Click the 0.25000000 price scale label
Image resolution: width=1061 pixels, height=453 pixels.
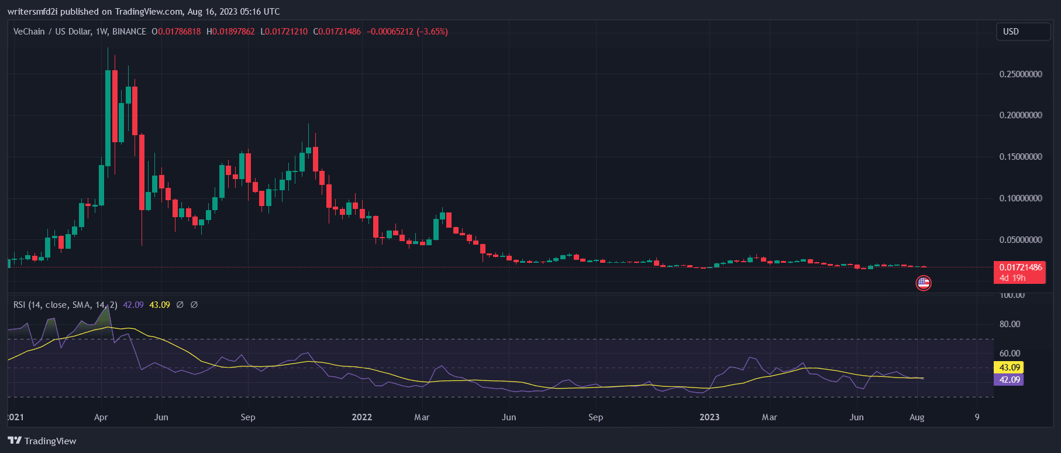coord(1020,74)
